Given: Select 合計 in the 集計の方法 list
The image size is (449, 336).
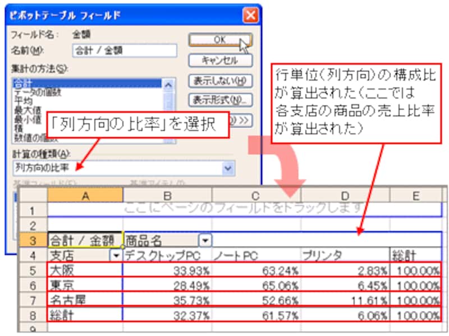Looking at the screenshot, I should (87, 83).
